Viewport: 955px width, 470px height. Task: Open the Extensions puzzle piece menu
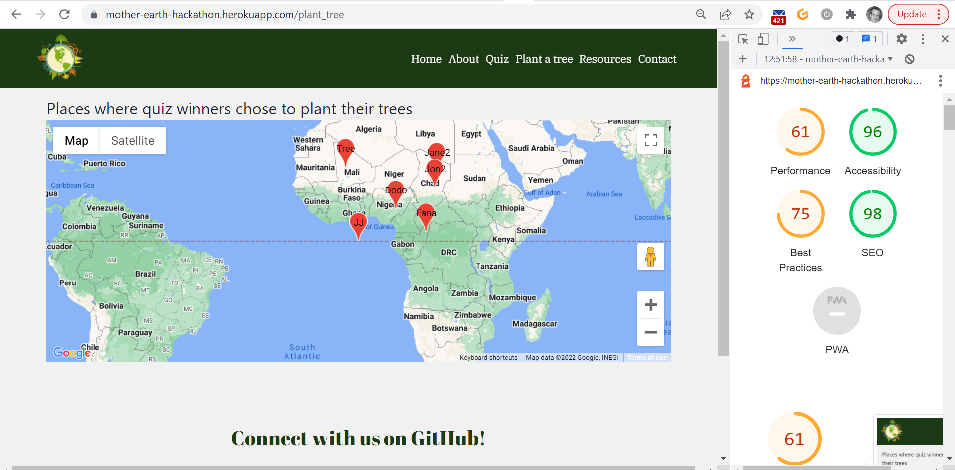click(851, 14)
